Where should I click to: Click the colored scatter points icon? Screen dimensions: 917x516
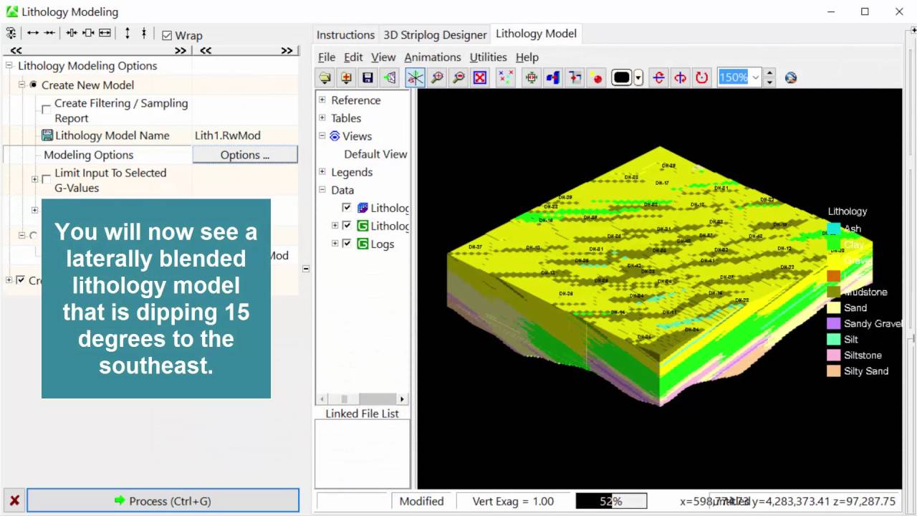pyautogui.click(x=506, y=77)
